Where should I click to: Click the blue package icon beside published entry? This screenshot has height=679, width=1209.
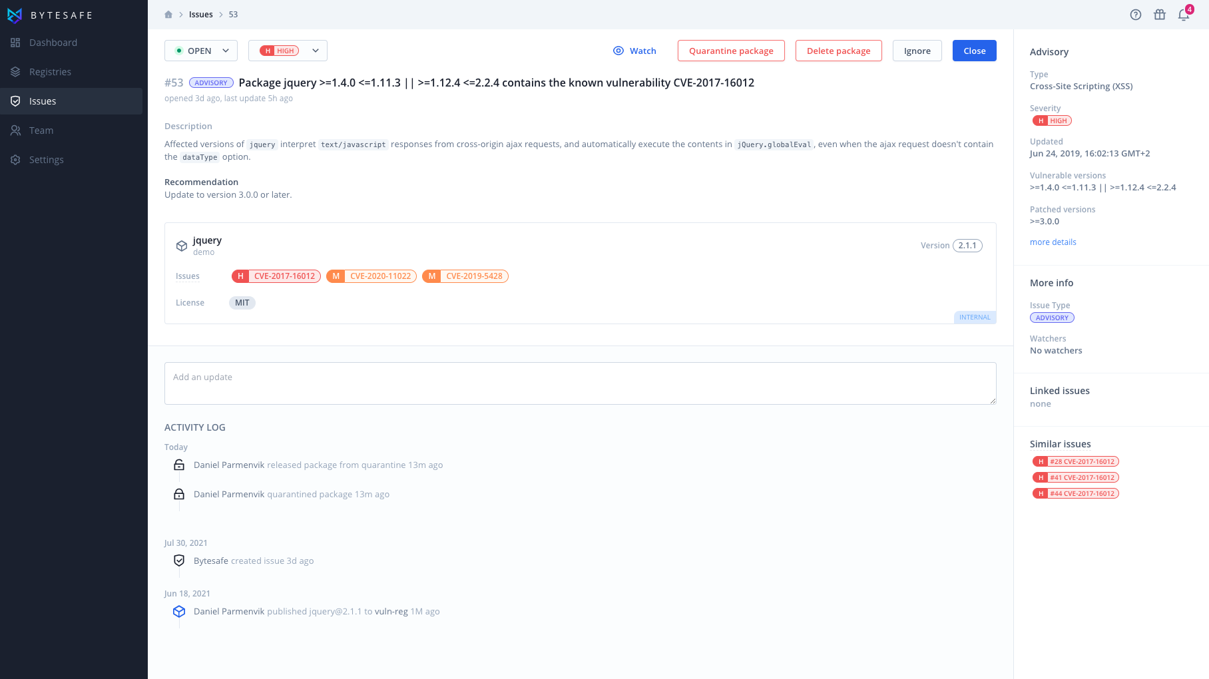[x=179, y=611]
